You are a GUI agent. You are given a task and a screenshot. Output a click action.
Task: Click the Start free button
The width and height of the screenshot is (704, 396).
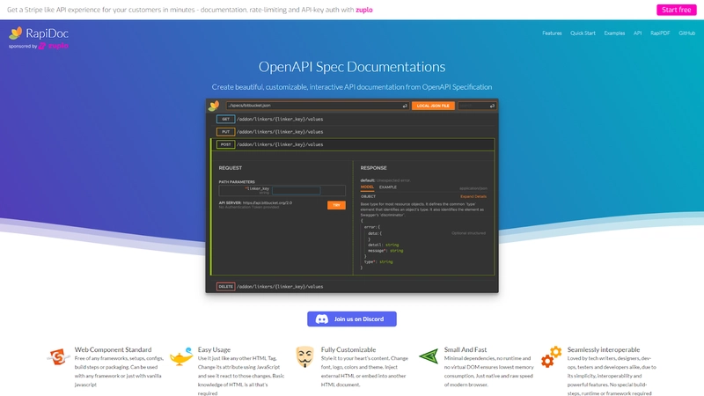(x=676, y=10)
